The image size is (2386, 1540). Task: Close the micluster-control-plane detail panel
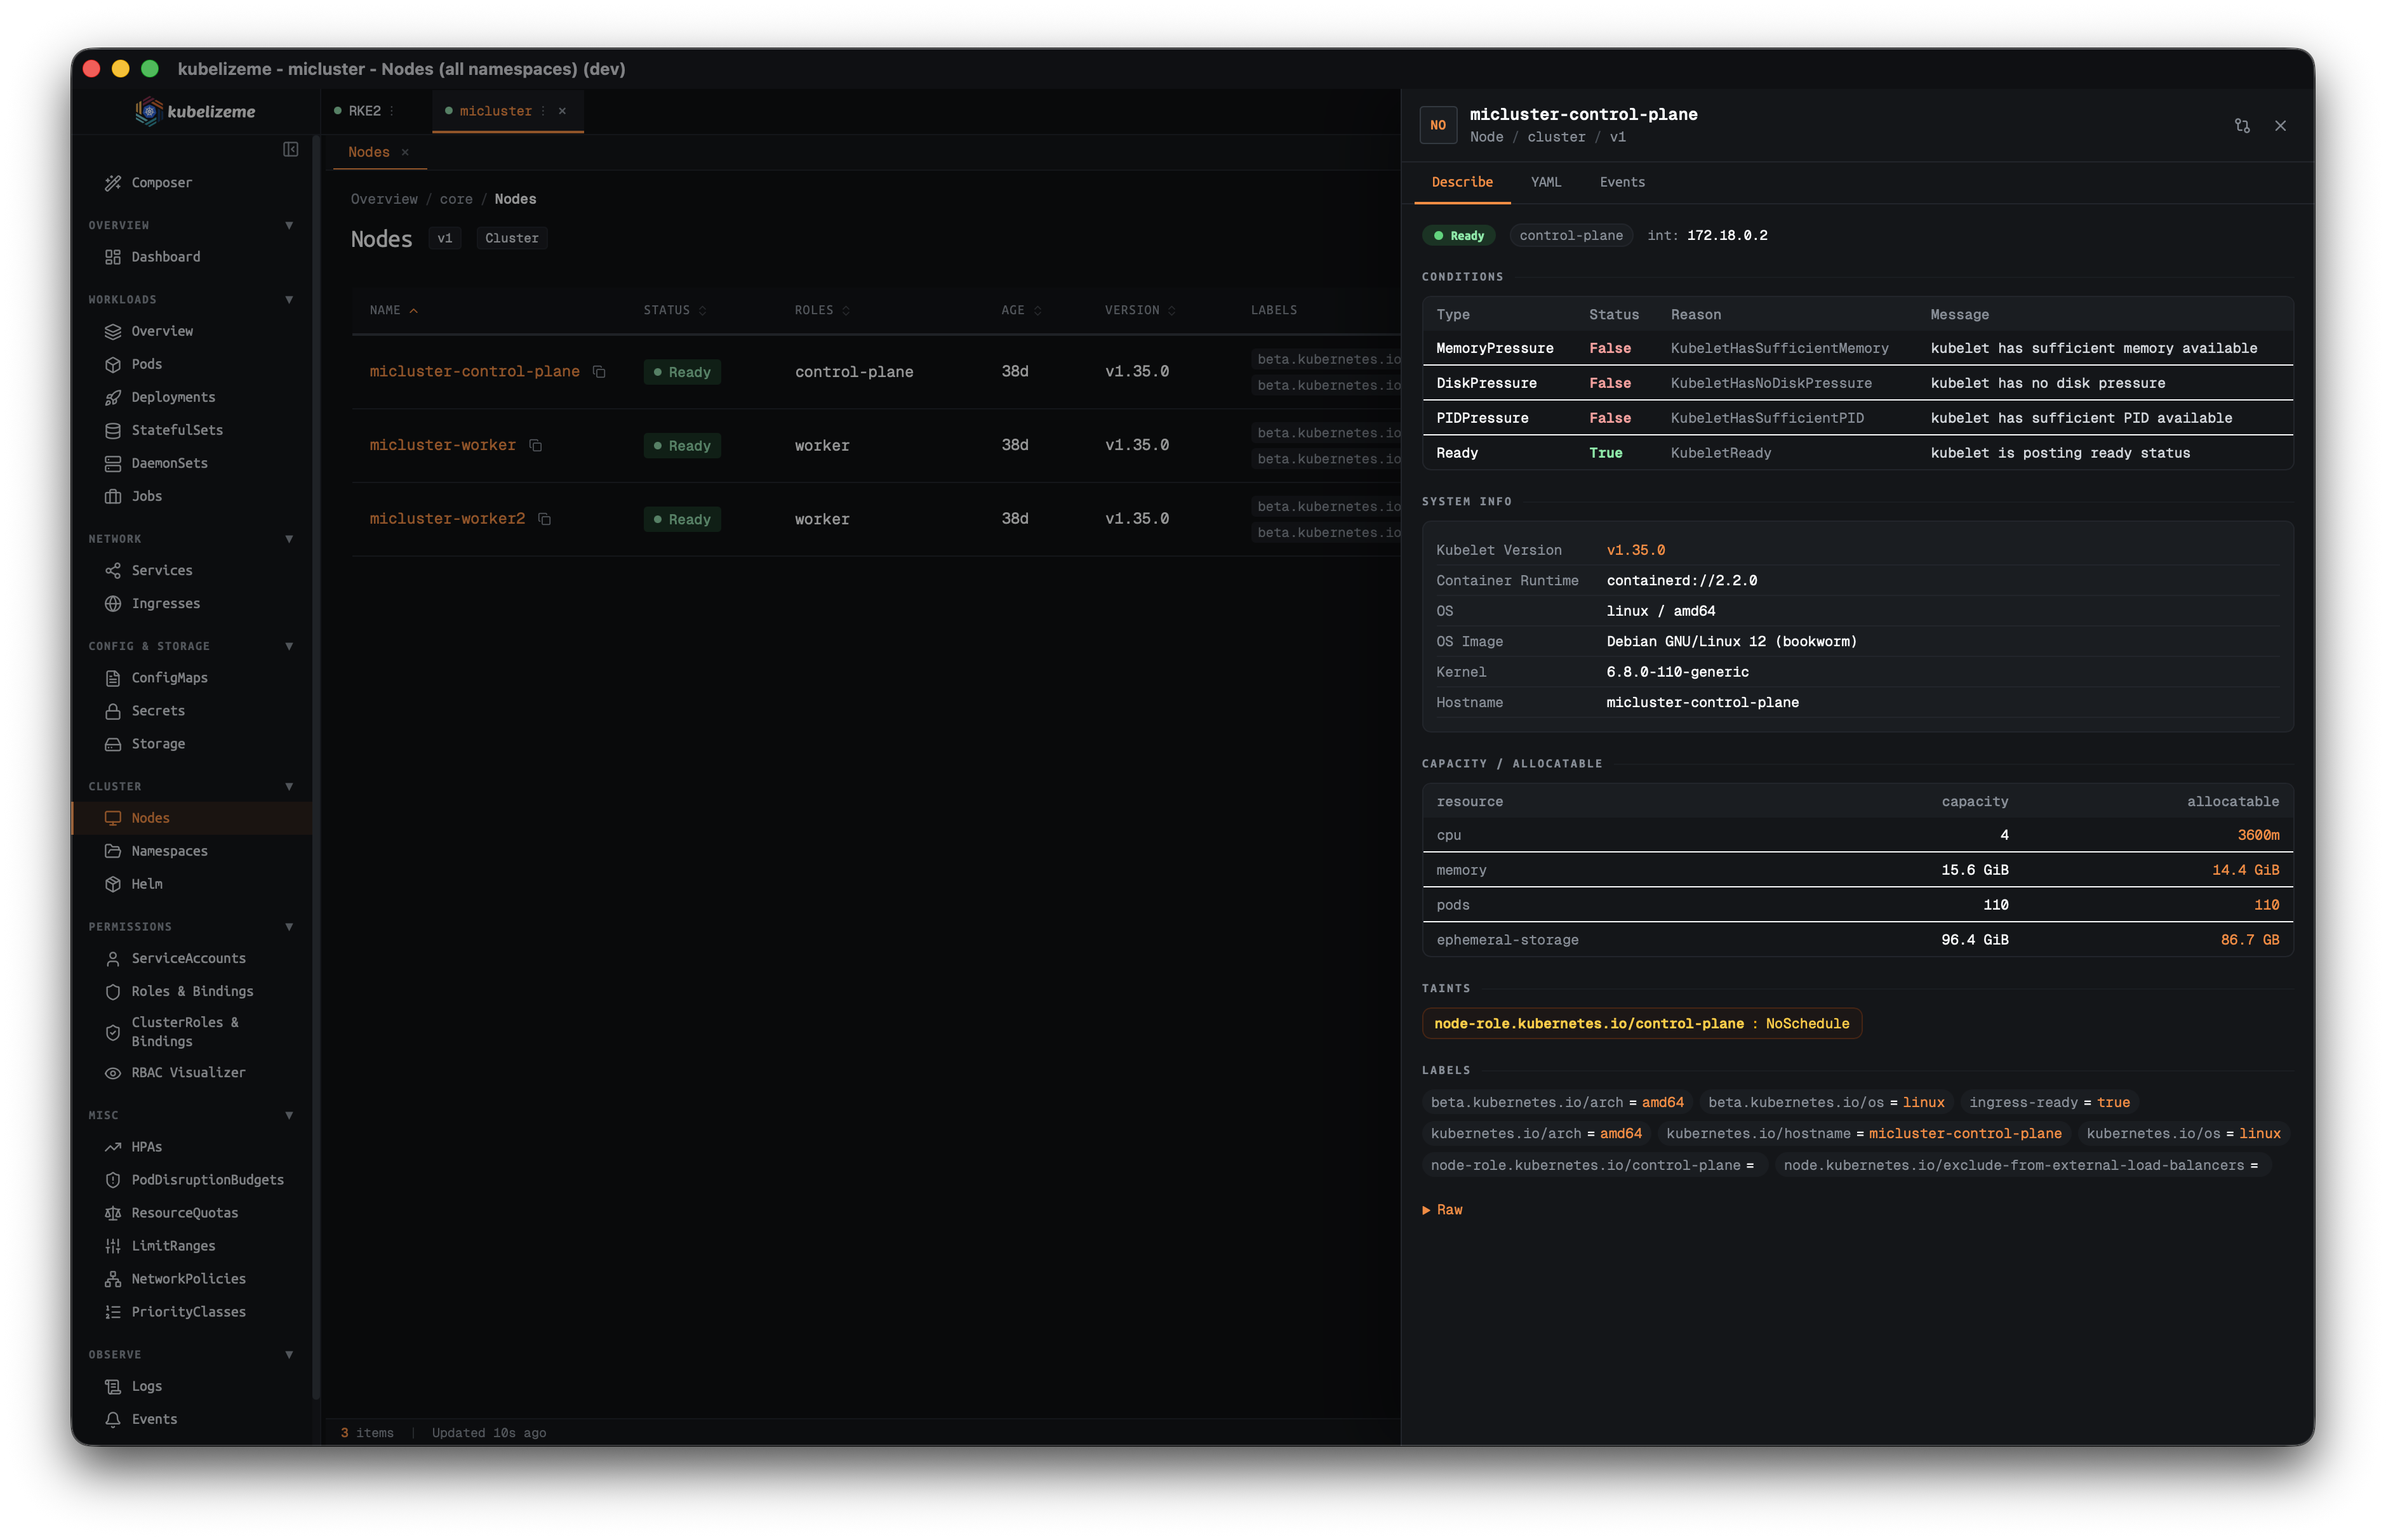pos(2280,126)
